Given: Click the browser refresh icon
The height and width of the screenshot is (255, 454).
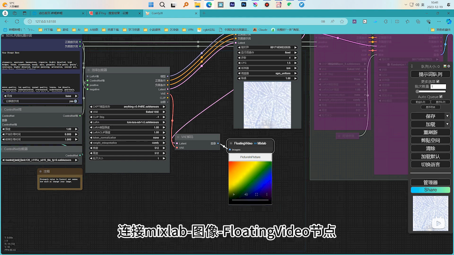Looking at the screenshot, I should point(17,21).
